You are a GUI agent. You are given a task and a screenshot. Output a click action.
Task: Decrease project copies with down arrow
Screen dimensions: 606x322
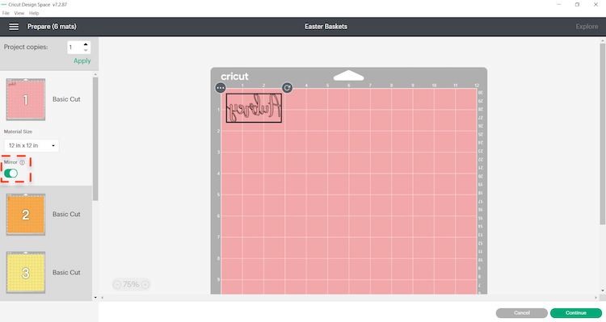[86, 50]
